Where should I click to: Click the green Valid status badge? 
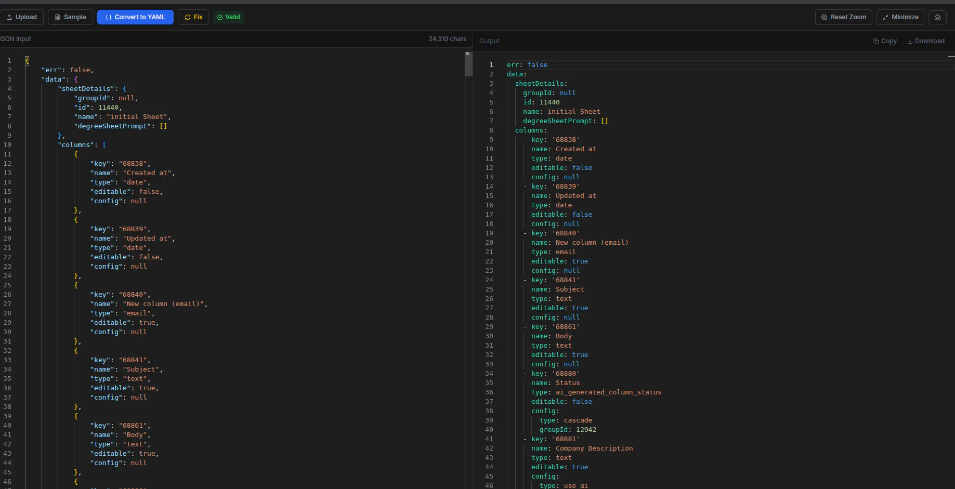click(x=229, y=17)
